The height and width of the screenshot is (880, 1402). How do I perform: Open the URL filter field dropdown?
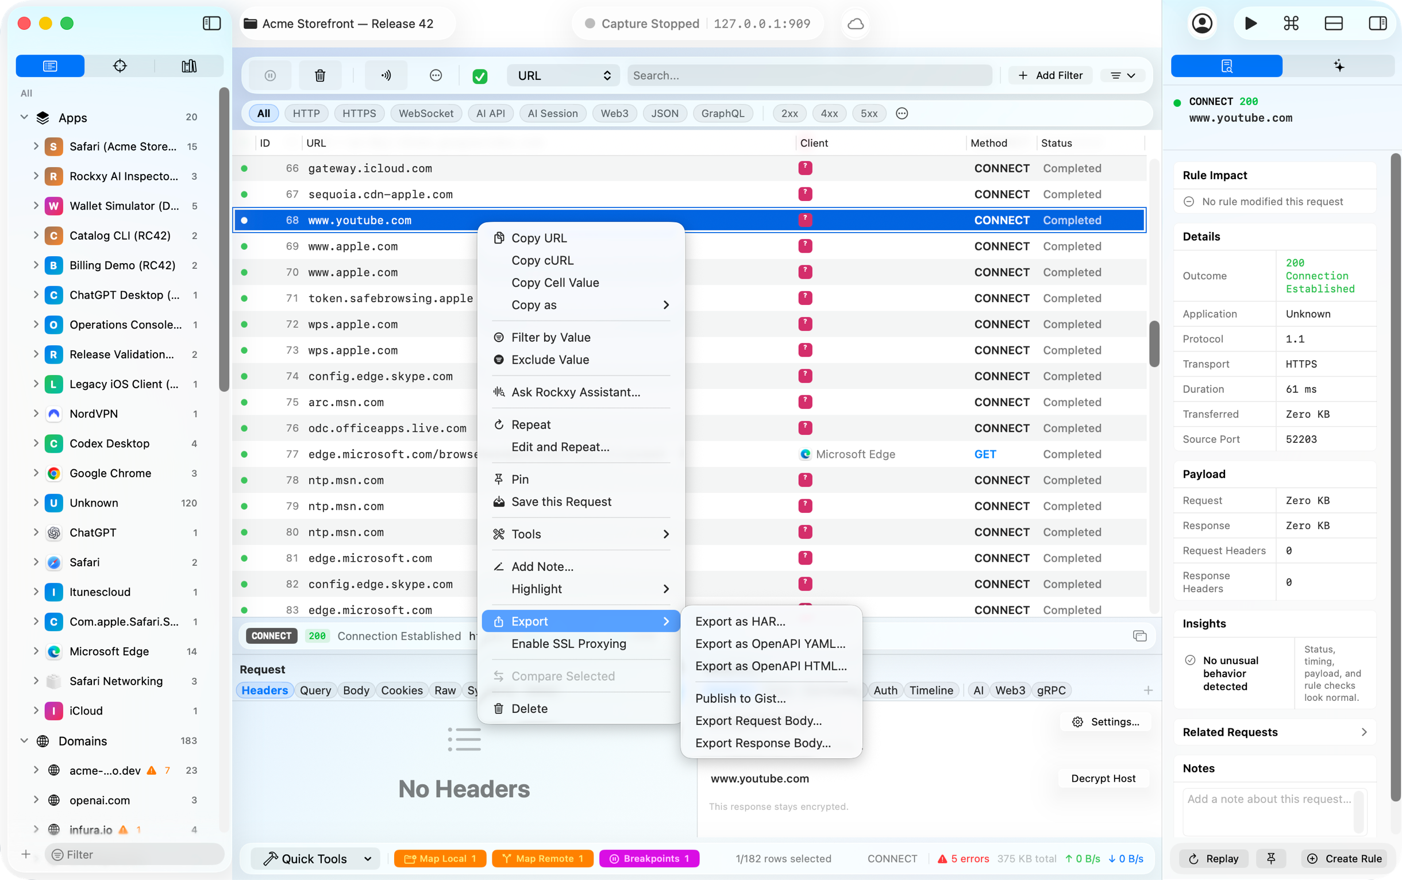(563, 76)
